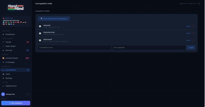Click brand tag on Daturial Hub row
Image resolution: width=205 pixels, height=107 pixels.
pos(188,33)
